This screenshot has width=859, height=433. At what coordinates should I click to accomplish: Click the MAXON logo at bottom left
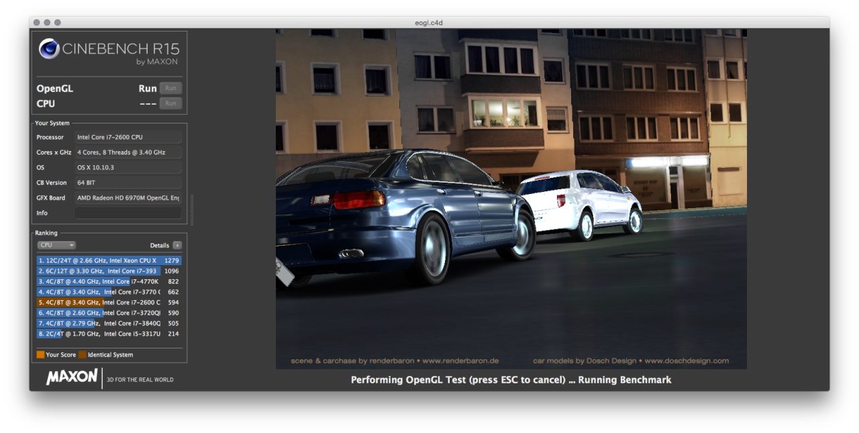tap(72, 377)
